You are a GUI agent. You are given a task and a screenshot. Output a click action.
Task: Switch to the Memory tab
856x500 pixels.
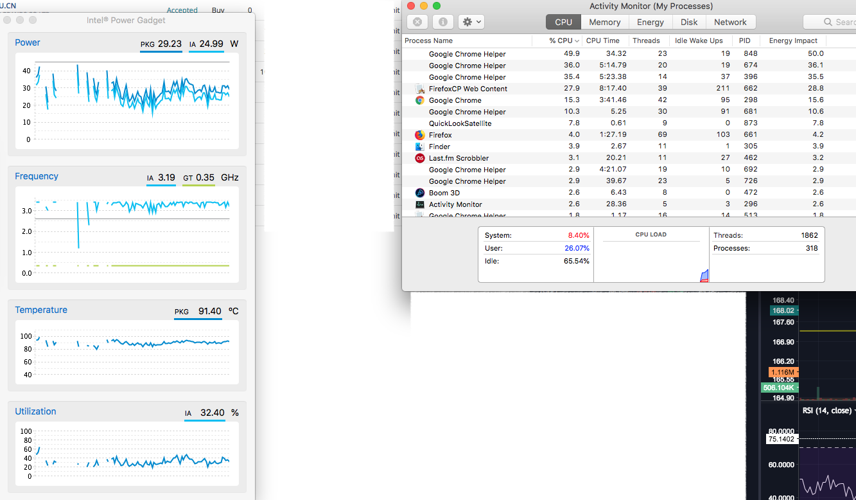[604, 22]
